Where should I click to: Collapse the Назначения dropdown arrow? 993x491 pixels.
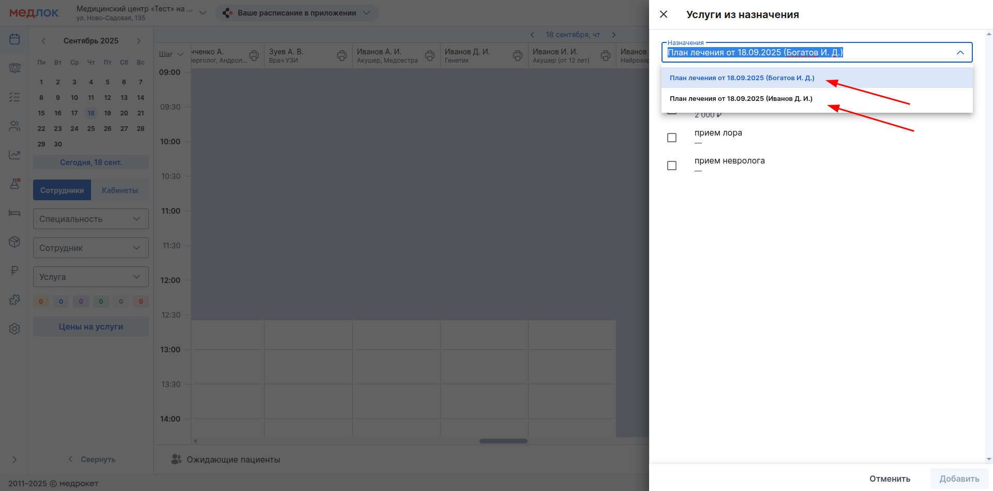coord(960,52)
